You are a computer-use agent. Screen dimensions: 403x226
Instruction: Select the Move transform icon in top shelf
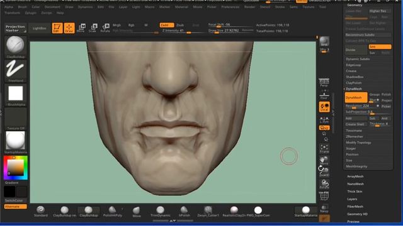[x=81, y=28]
